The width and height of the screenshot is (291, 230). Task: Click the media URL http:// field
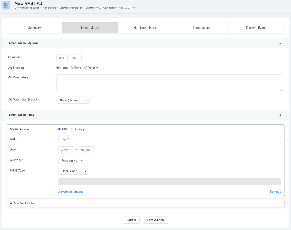point(170,139)
